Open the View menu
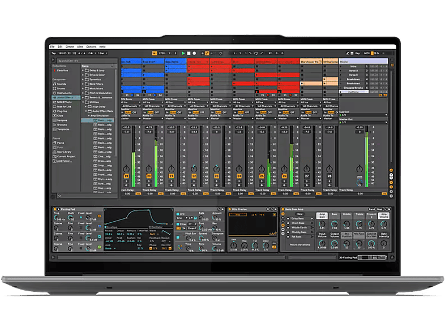Viewport: 445px width, 332px height. (x=80, y=47)
